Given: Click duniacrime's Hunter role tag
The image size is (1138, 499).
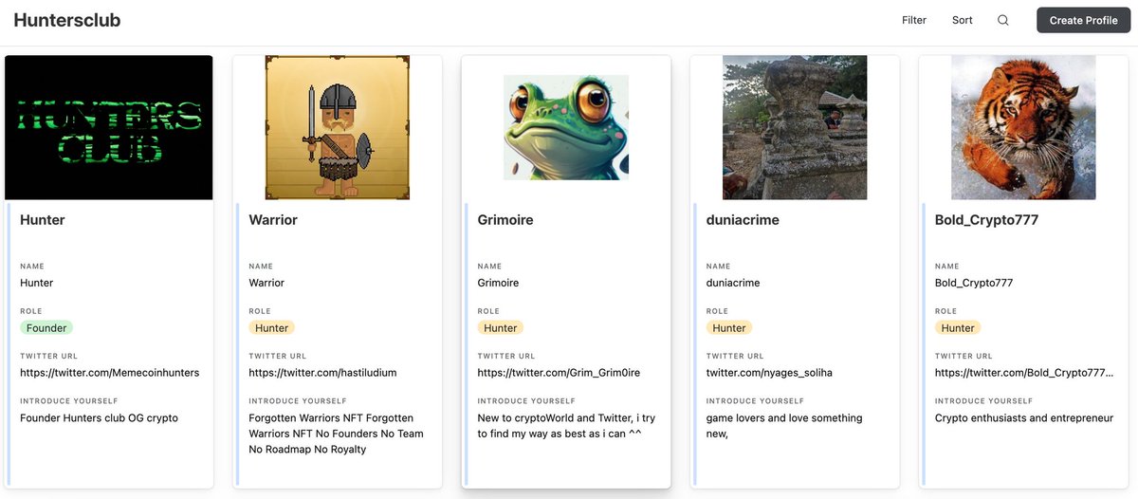Looking at the screenshot, I should pos(729,328).
